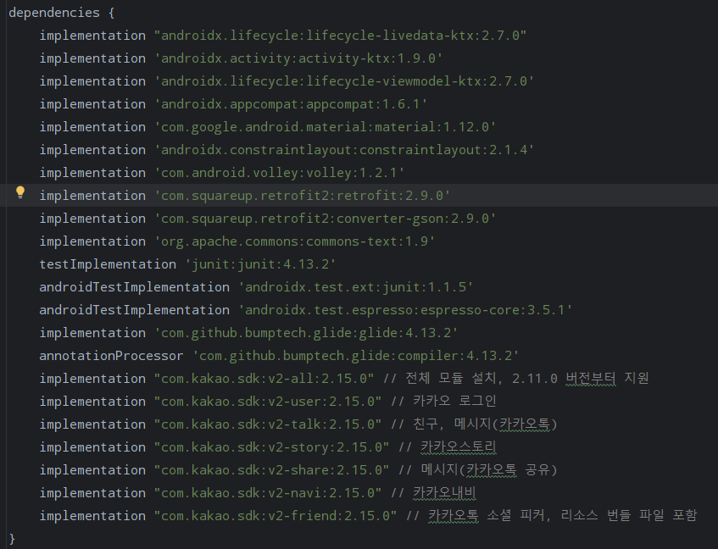The width and height of the screenshot is (718, 549).
Task: Click the testImplementation keyword
Action: click(x=108, y=264)
